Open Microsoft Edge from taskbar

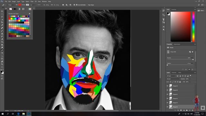pyautogui.click(x=18, y=114)
